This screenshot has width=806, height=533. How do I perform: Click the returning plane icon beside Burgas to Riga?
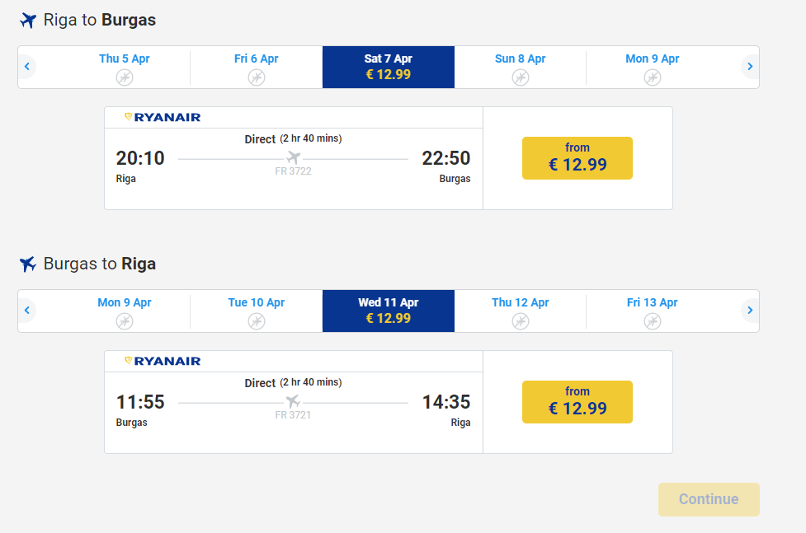(28, 264)
